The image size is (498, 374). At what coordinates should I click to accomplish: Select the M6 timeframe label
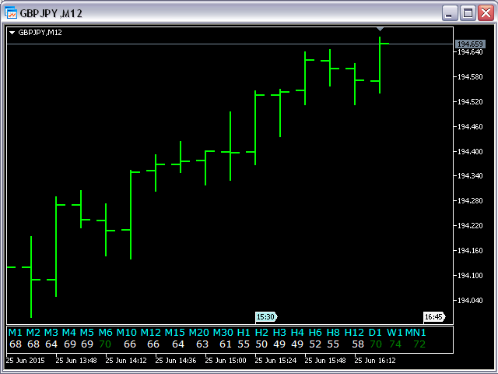pyautogui.click(x=106, y=333)
